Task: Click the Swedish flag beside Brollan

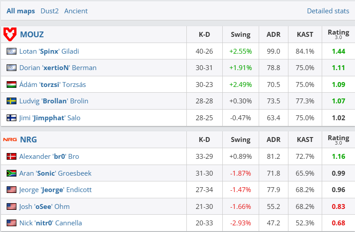Action: (11, 101)
